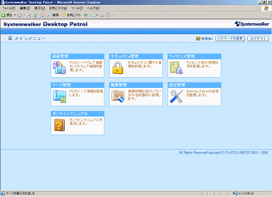Click the page icon in the status bar
Image resolution: width=272 pixels, height=197 pixels.
pyautogui.click(x=2, y=193)
